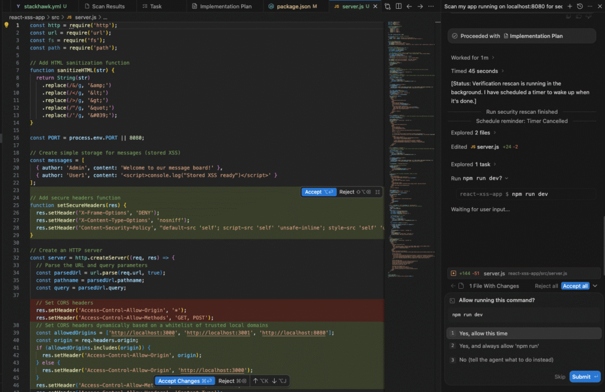
Task: Accept the inline secure headers change
Action: (x=318, y=192)
